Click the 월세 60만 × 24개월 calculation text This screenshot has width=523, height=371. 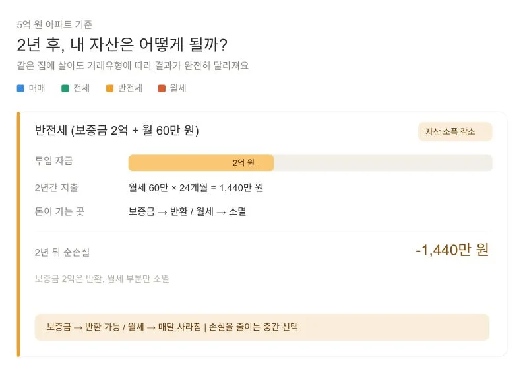click(x=196, y=188)
